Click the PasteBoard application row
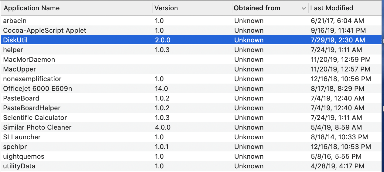Screen dimensions: 384x172 (x=21, y=98)
